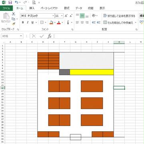The height and width of the screenshot is (144, 144).
Task: Open the font name dropdown
Action: (x=53, y=16)
